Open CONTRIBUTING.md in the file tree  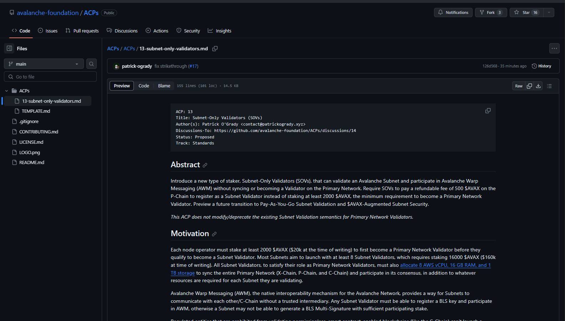[x=39, y=132]
